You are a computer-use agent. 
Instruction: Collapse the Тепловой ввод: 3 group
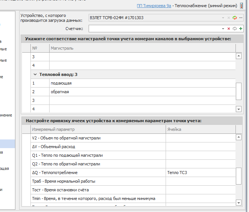[35, 74]
